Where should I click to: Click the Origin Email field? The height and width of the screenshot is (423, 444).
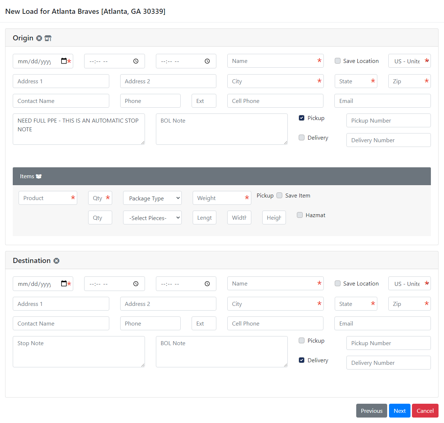tap(382, 101)
